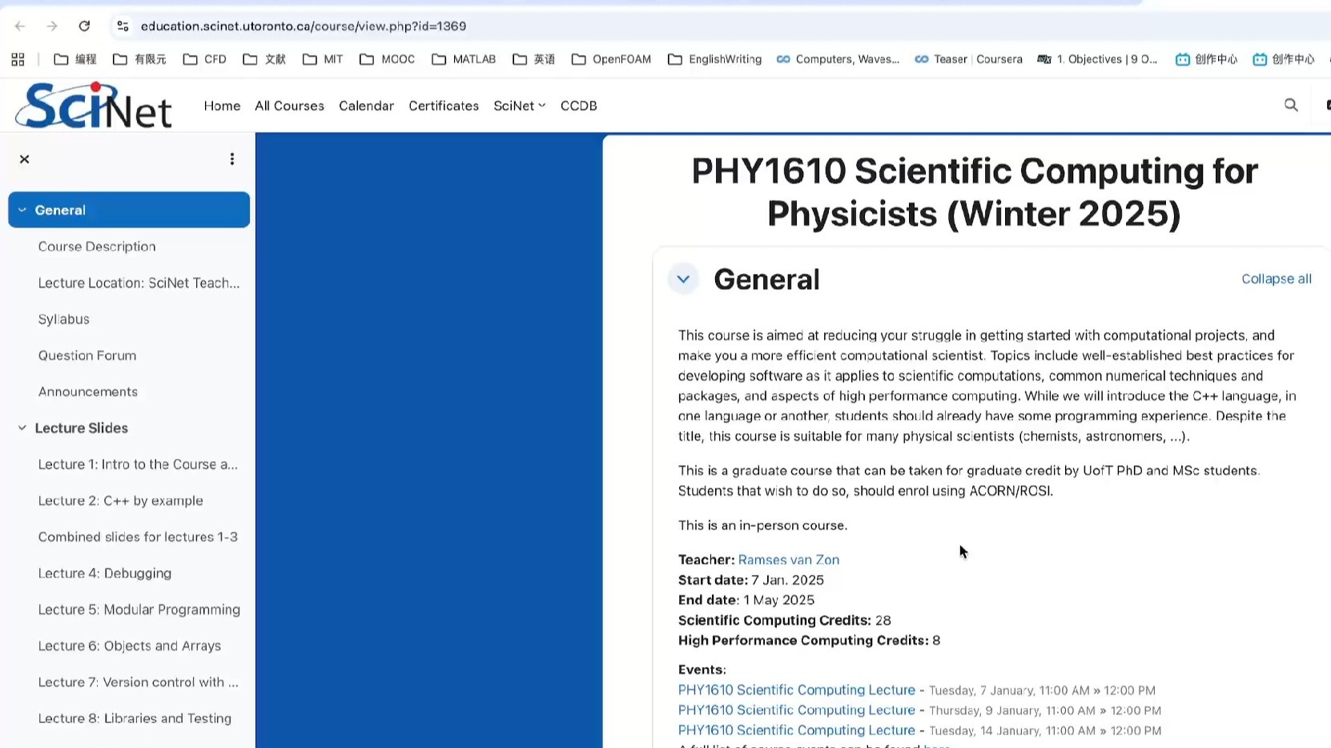The image size is (1331, 748).
Task: Open the Teaser | Coursera bookmark
Action: (968, 59)
